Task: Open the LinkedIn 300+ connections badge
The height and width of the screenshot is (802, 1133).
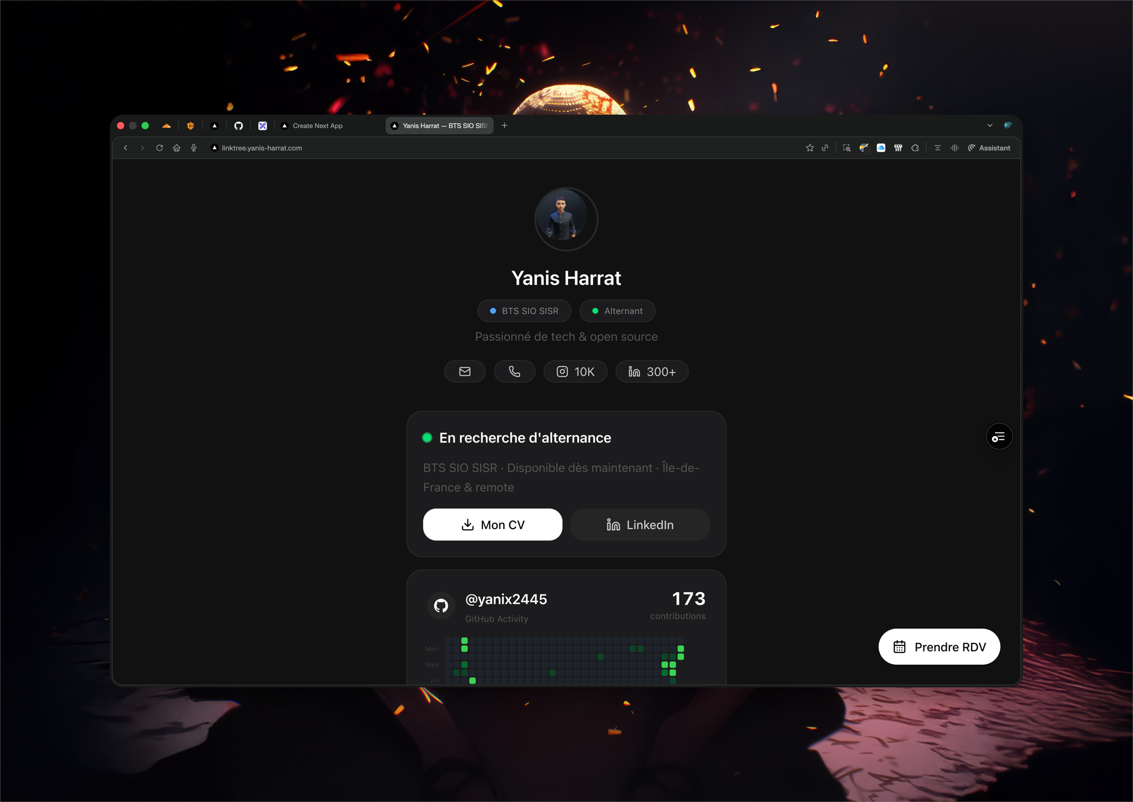Action: click(x=652, y=372)
